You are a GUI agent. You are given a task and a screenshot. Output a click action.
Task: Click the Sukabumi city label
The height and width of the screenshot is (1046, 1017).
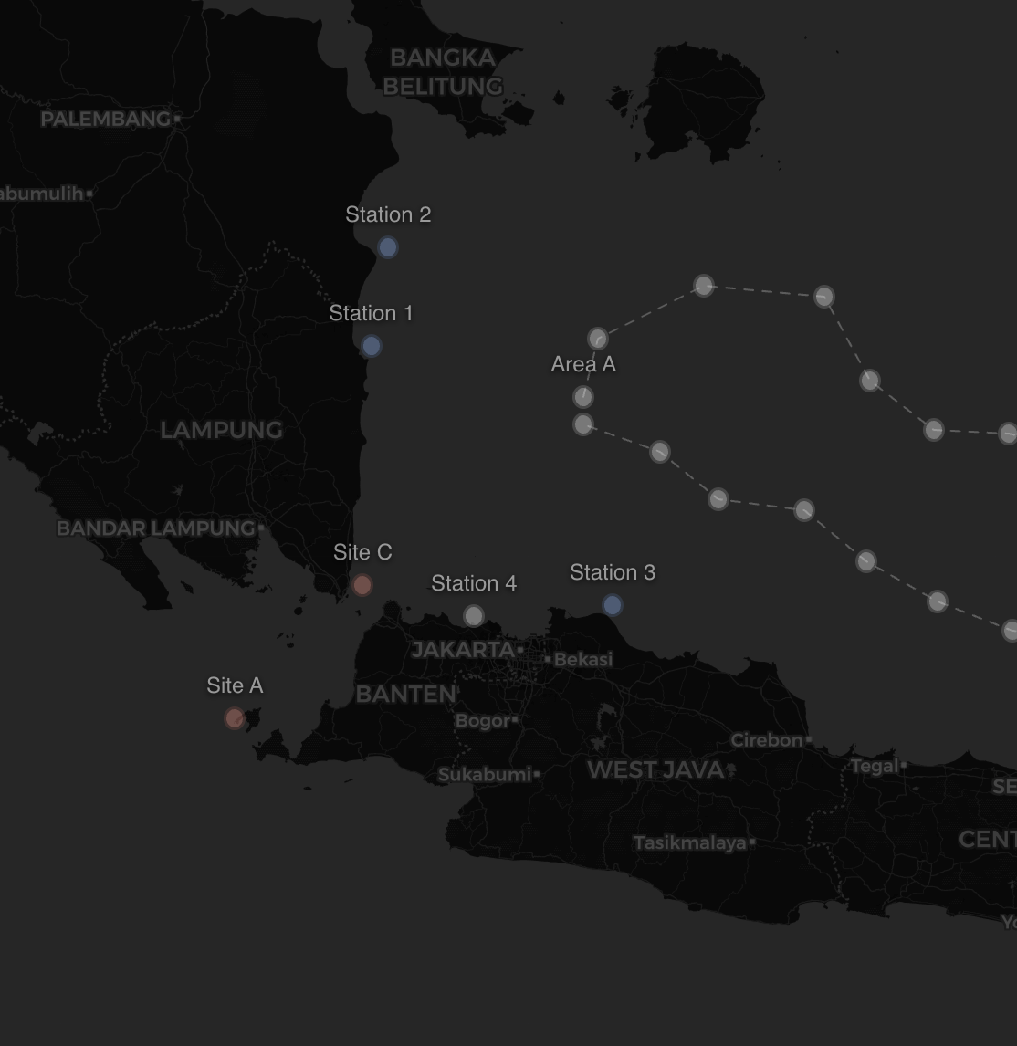pos(485,775)
